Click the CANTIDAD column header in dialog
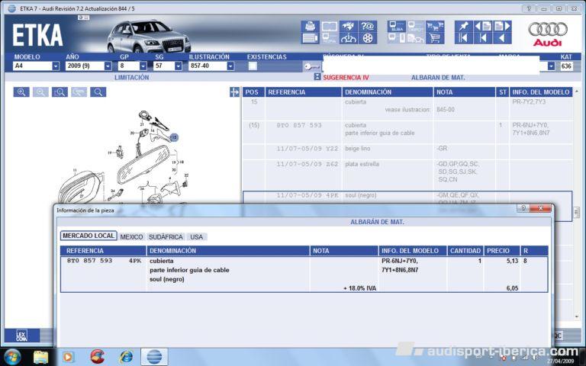Image resolution: width=586 pixels, height=366 pixels. click(465, 251)
